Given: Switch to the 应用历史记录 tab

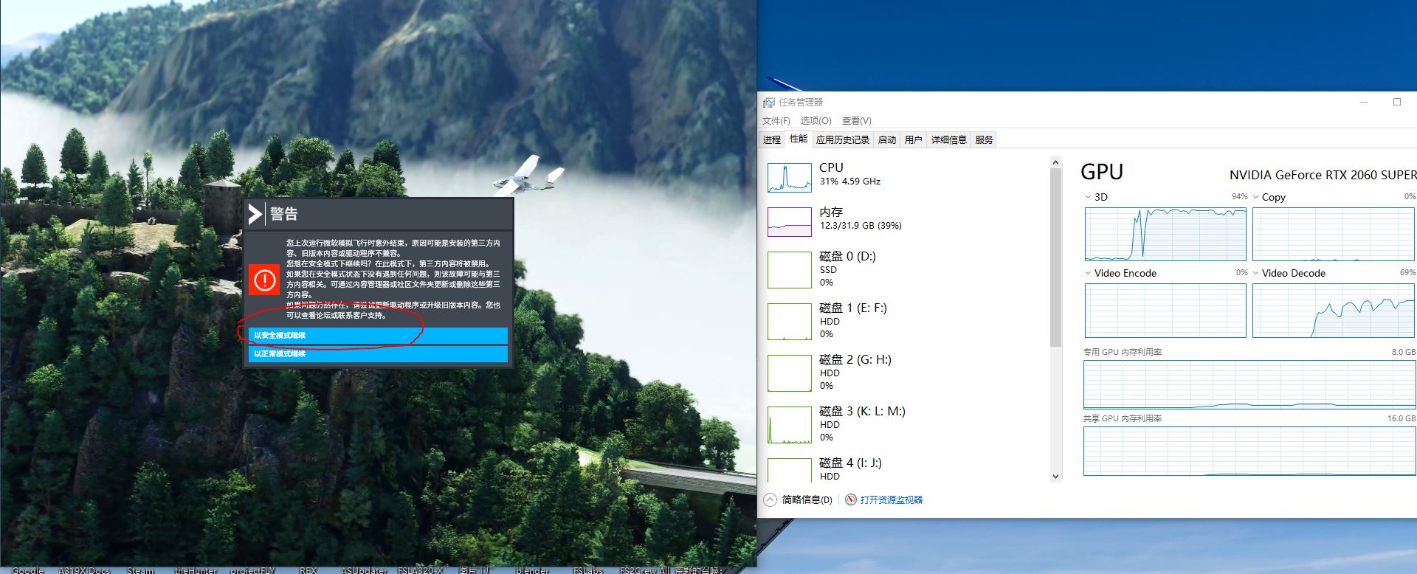Looking at the screenshot, I should 843,139.
